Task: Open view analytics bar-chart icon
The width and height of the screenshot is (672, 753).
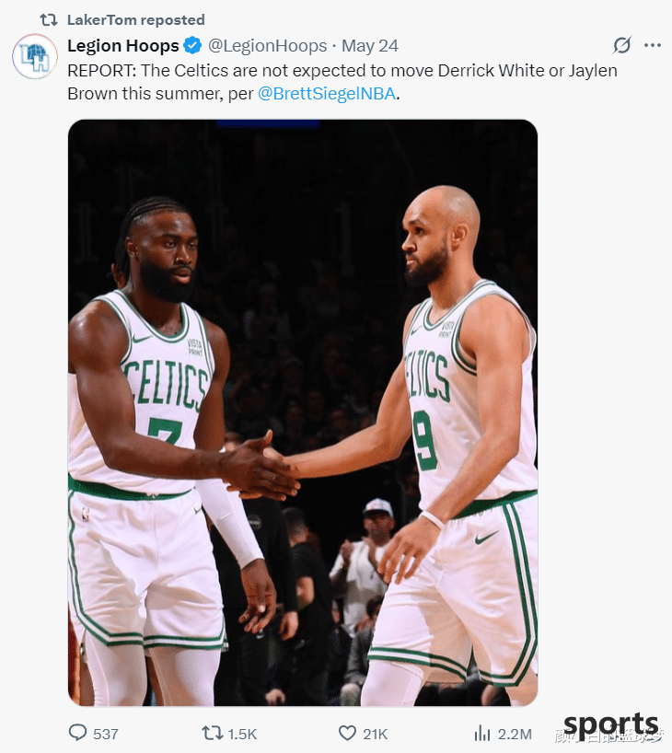Action: 482,734
